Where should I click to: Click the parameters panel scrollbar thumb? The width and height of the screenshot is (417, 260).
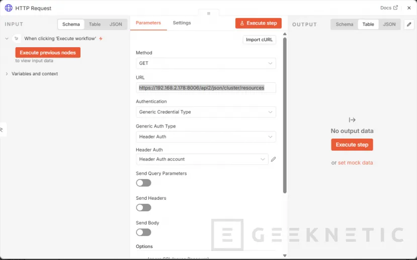coord(285,115)
